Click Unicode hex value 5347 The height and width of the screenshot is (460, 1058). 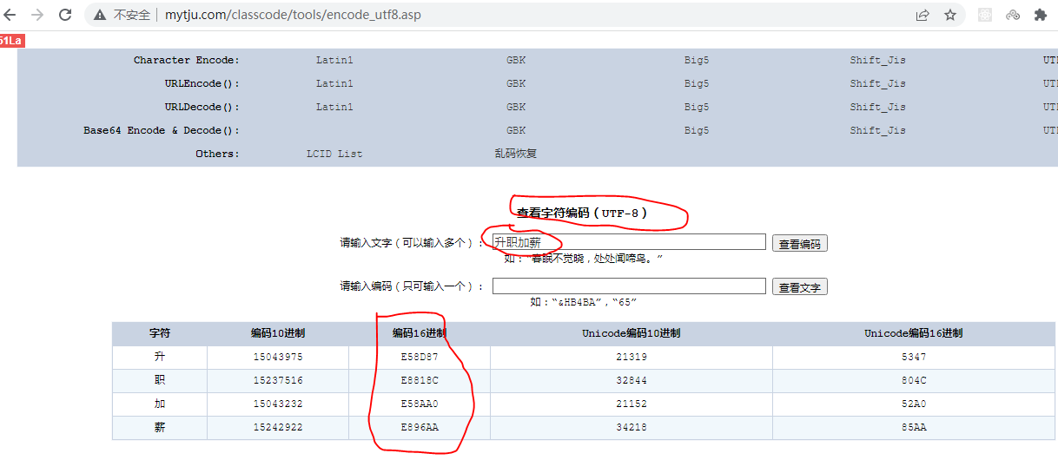pos(913,357)
